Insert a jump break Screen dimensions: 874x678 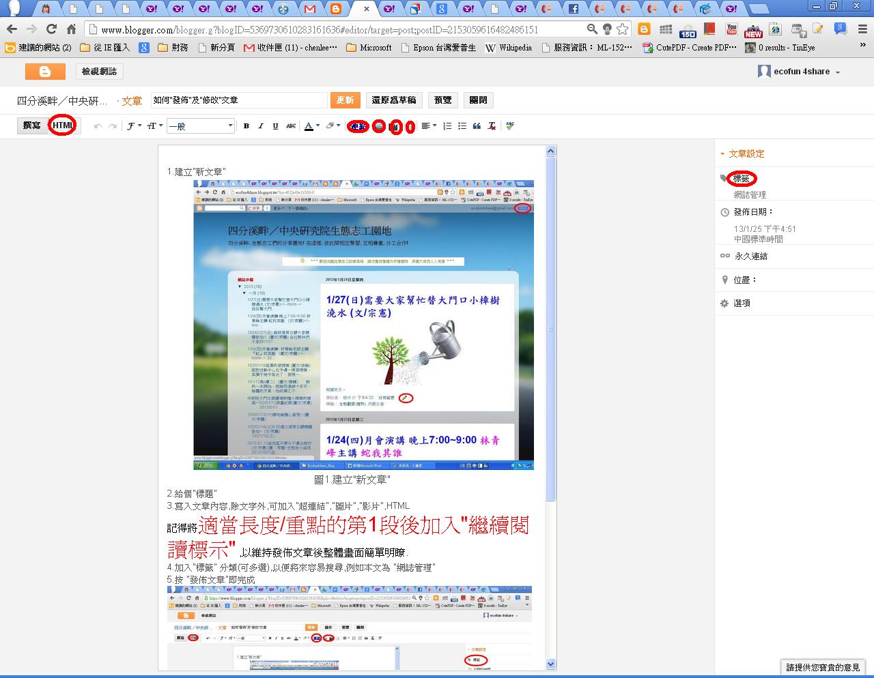click(410, 127)
